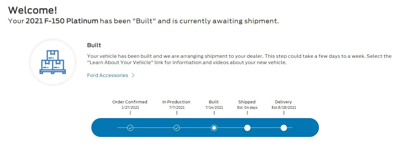Click the Delivery step white dot
The image size is (415, 147).
pos(284,128)
